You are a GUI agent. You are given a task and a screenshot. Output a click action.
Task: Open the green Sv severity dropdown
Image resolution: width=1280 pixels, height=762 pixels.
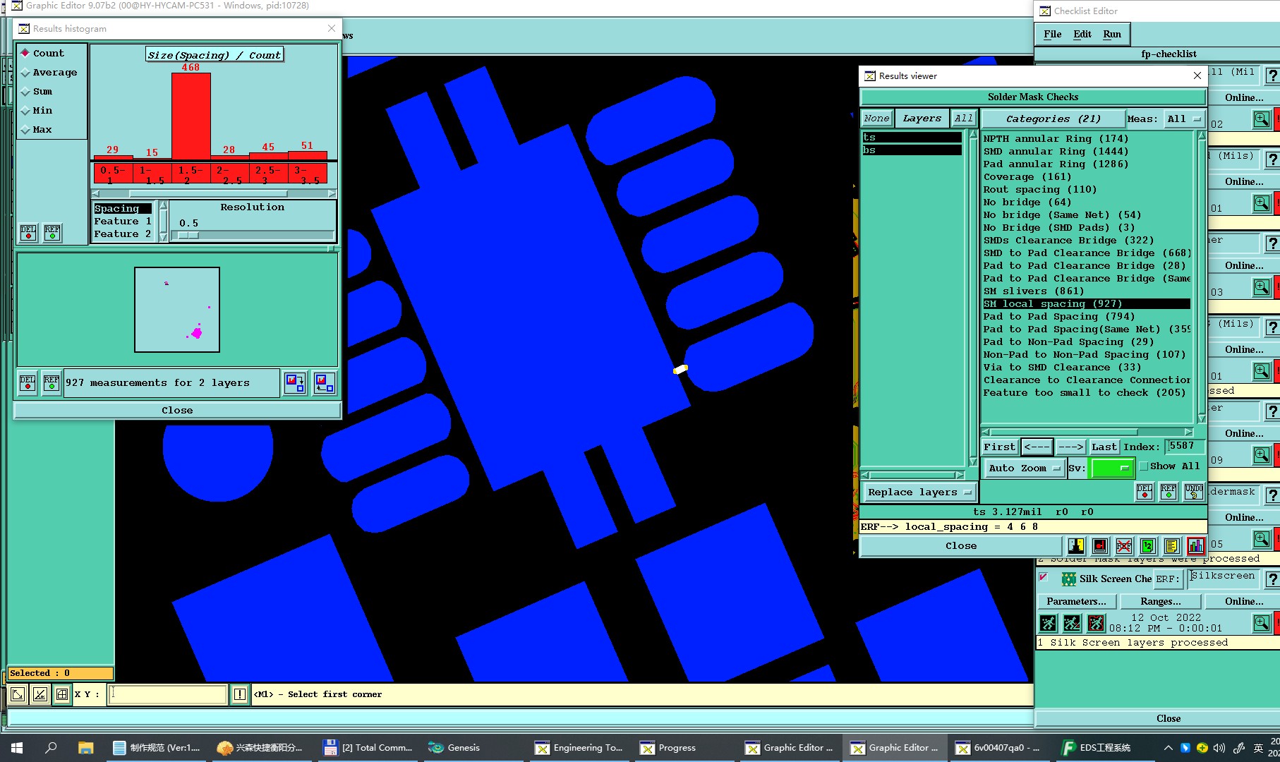tap(1112, 468)
